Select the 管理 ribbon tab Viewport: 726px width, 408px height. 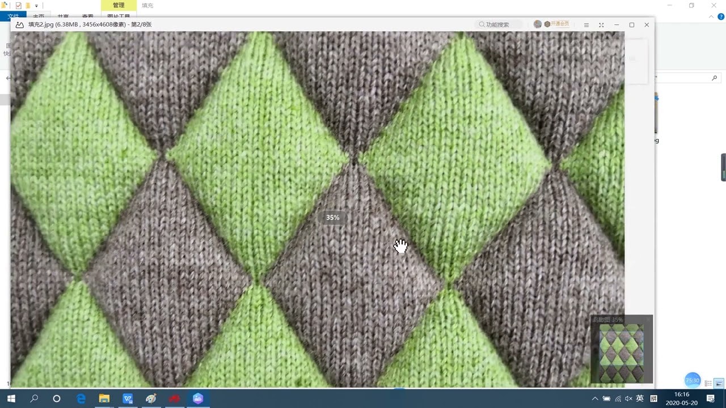pyautogui.click(x=118, y=5)
